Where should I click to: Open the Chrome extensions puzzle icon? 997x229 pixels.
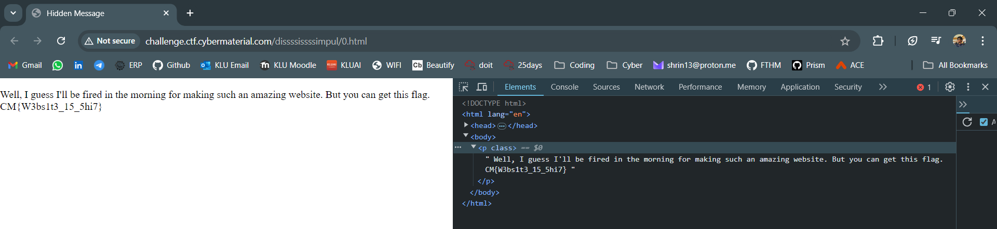[878, 41]
